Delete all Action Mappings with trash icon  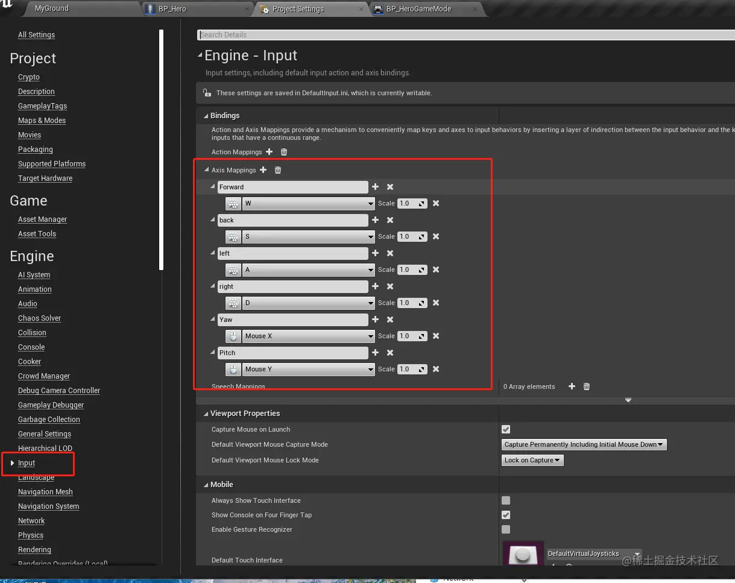284,152
